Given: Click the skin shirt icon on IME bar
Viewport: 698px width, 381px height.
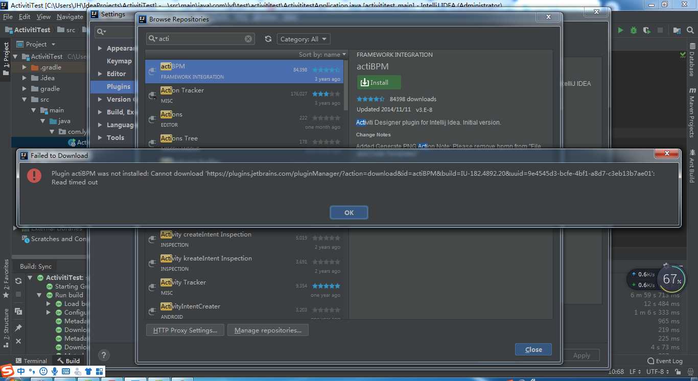Looking at the screenshot, I should (88, 371).
